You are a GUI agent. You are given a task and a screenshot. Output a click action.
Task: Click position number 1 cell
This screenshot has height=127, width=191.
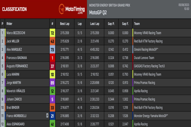[3, 33]
